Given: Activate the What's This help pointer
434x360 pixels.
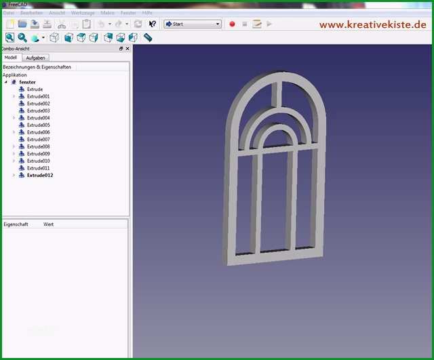Looking at the screenshot, I should (152, 24).
